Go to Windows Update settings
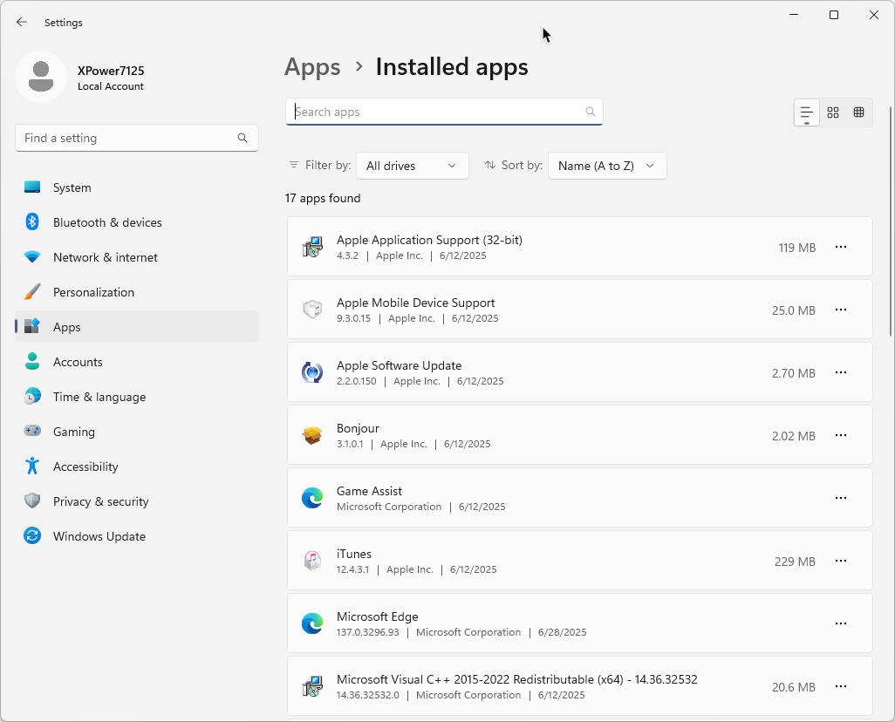 [x=99, y=536]
